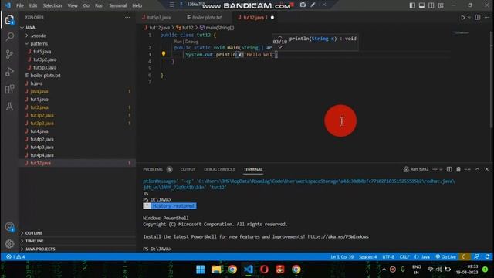Run the Java file with play button

[x=463, y=17]
